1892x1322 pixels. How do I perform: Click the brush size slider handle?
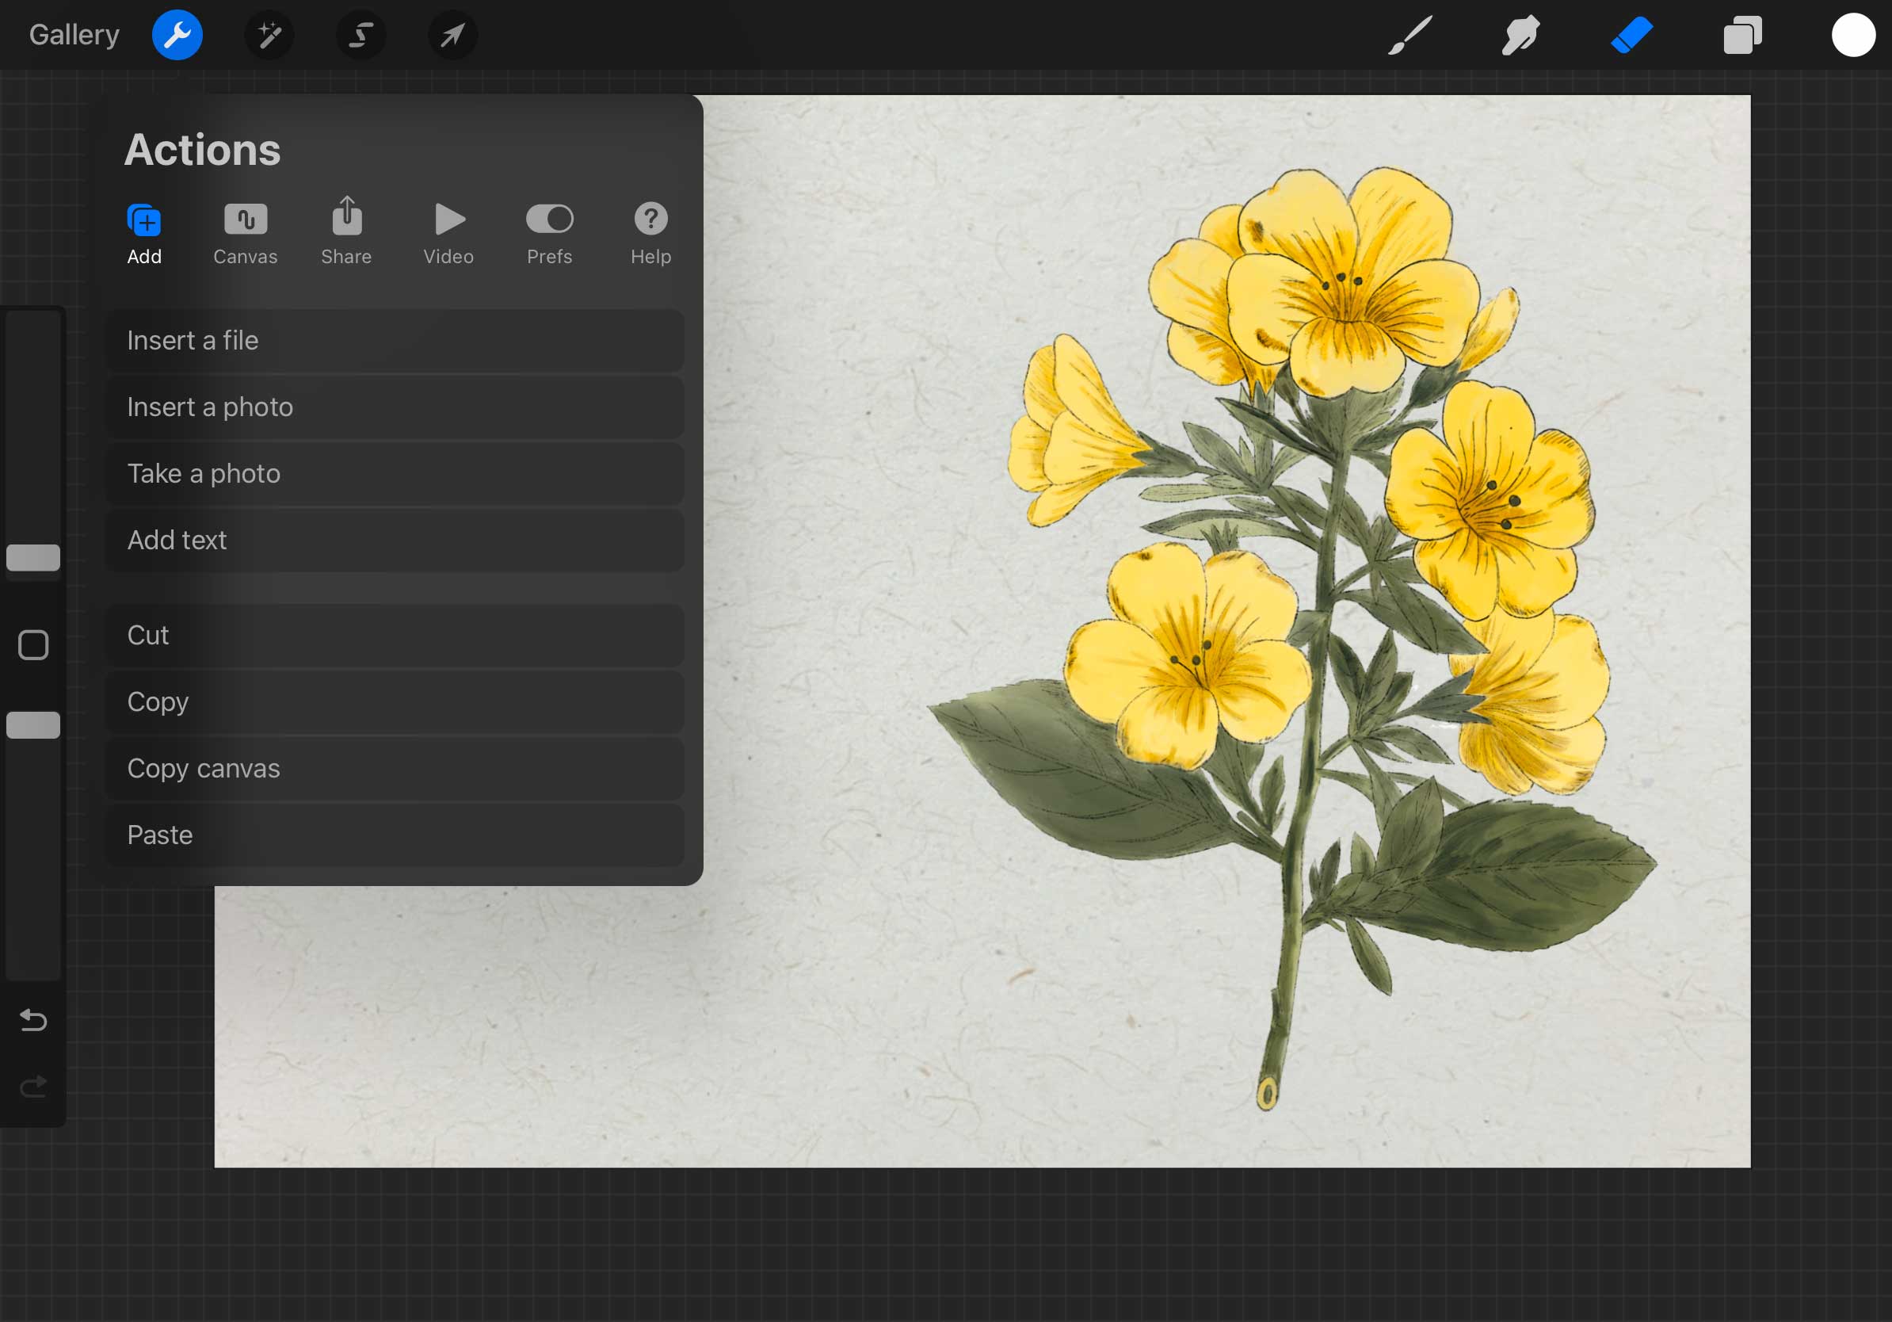[x=33, y=558]
